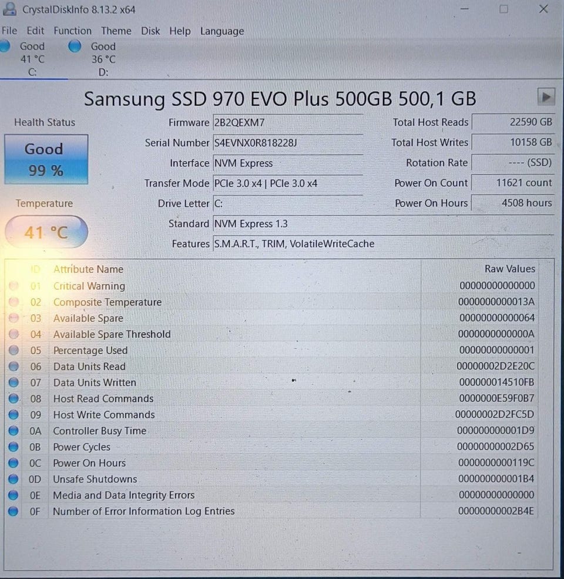Screen dimensions: 564x579
Task: Click the status orb for Data Units Read
Action: point(14,366)
